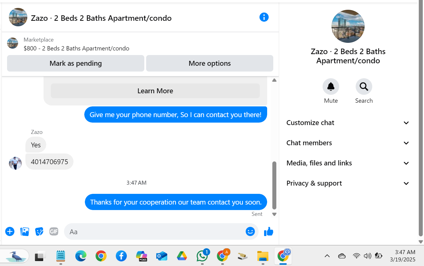Viewport: 424px width, 266px height.
Task: Search in conversation using magnifier icon
Action: (x=364, y=87)
